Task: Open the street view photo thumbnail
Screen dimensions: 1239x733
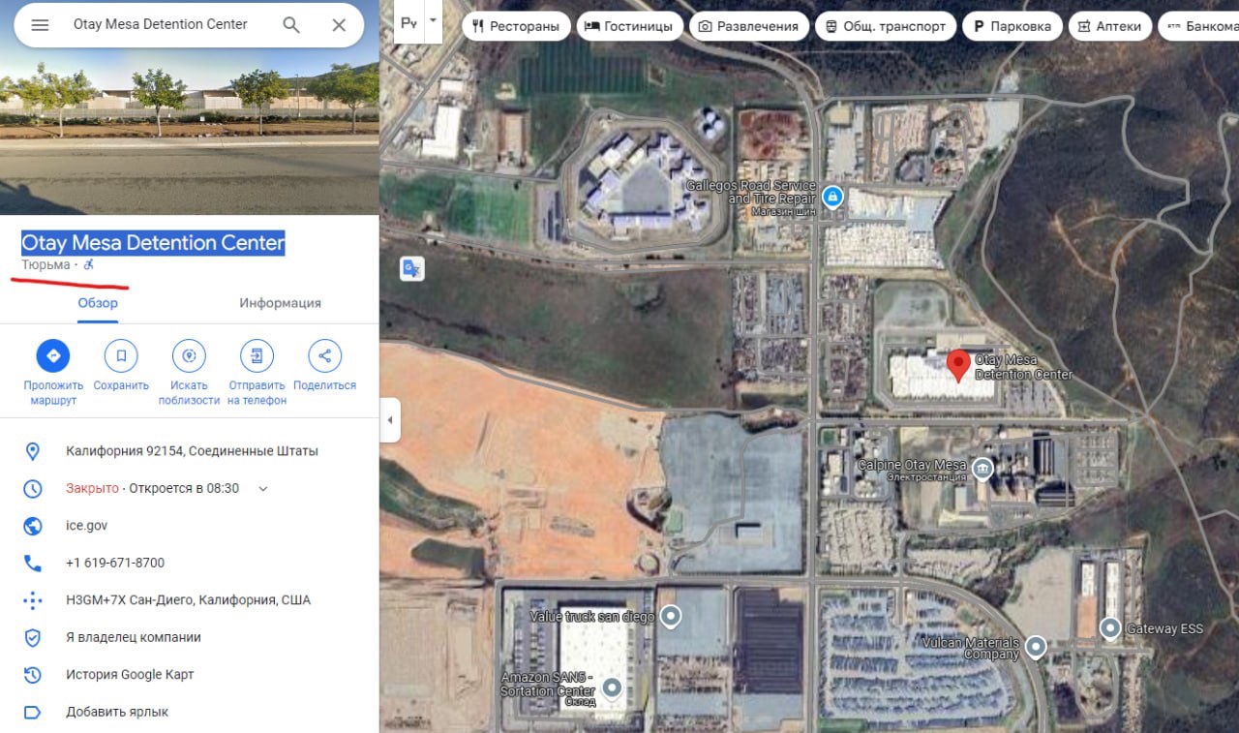Action: tap(189, 107)
